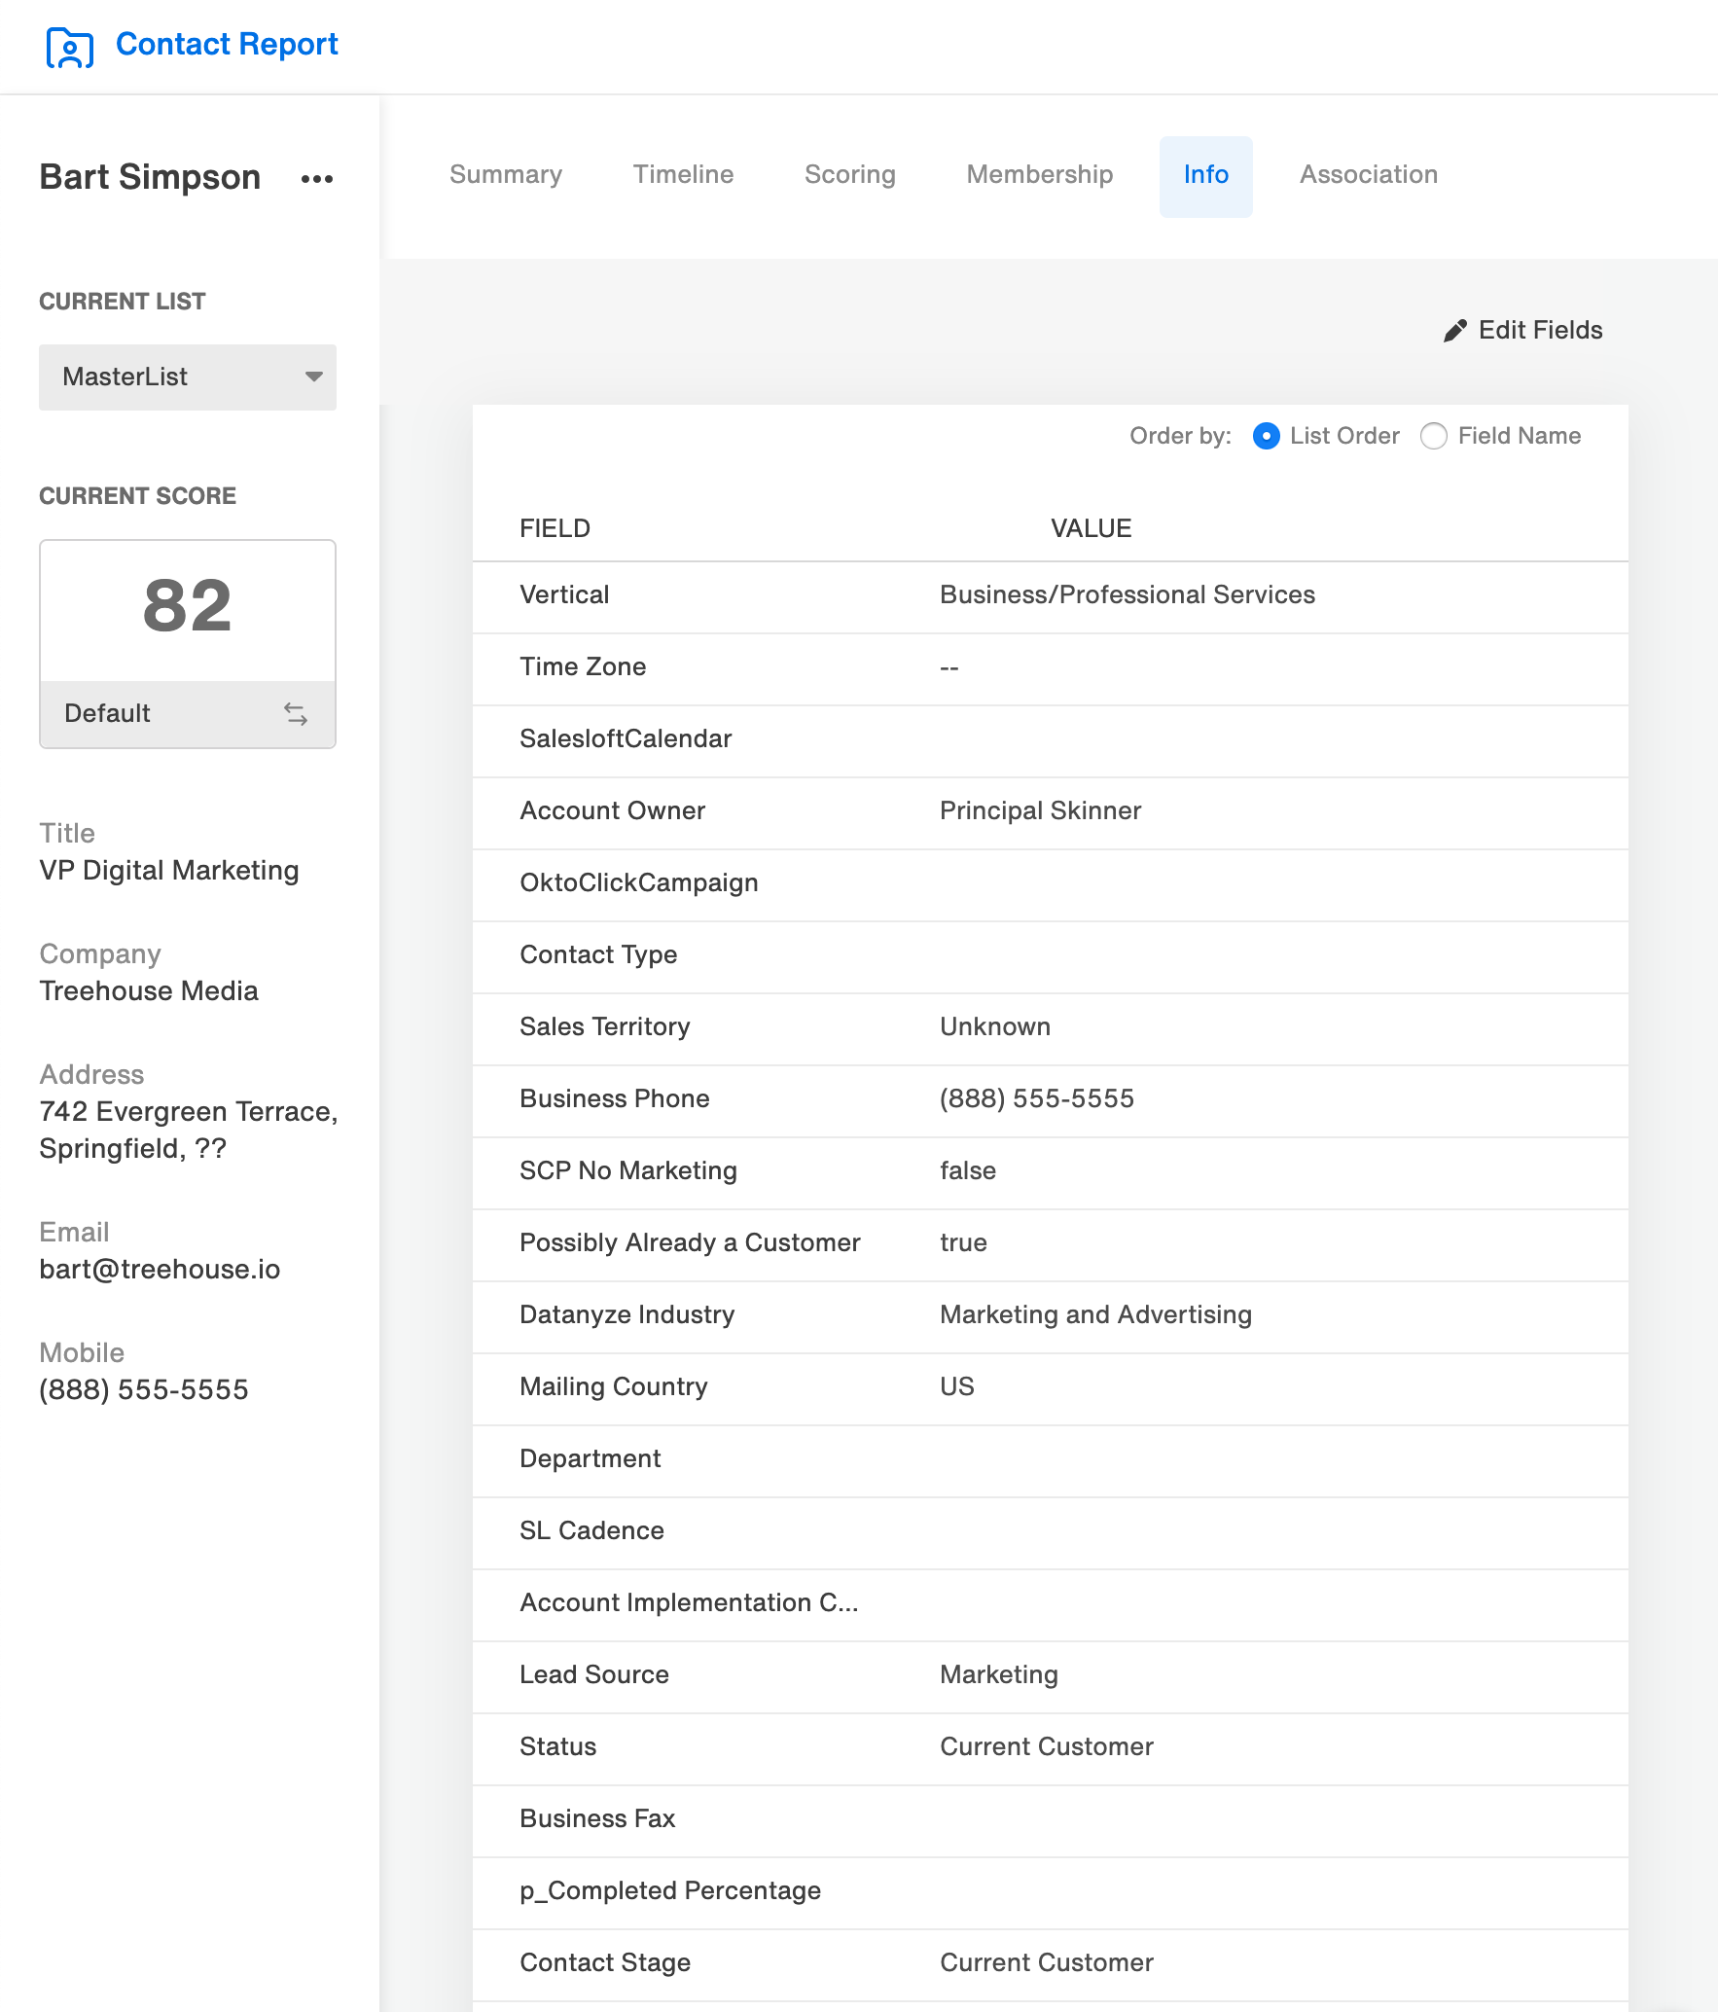Click the Datanyze Industry field name
This screenshot has height=2012, width=1718.
[627, 1315]
